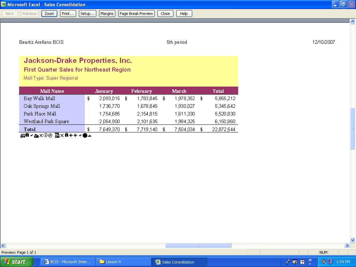Click the system tray clock 1:54 PM
The image size is (356, 267).
pos(343,262)
